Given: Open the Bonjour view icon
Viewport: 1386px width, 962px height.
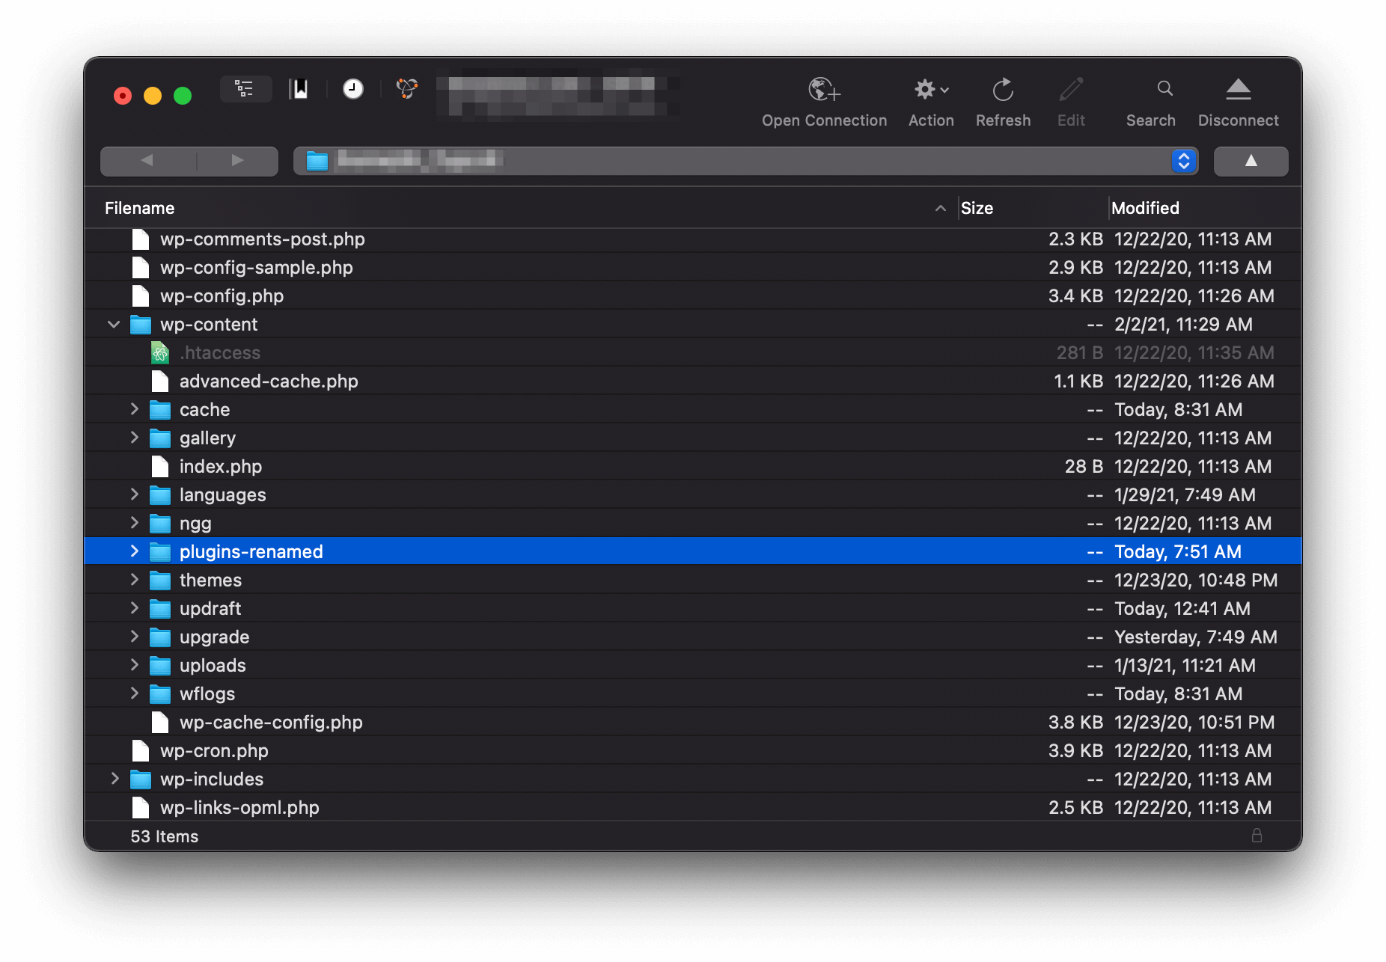Looking at the screenshot, I should 406,89.
